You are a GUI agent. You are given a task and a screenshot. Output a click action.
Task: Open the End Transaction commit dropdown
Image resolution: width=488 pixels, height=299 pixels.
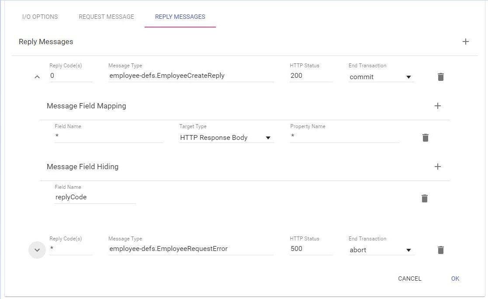pos(381,77)
